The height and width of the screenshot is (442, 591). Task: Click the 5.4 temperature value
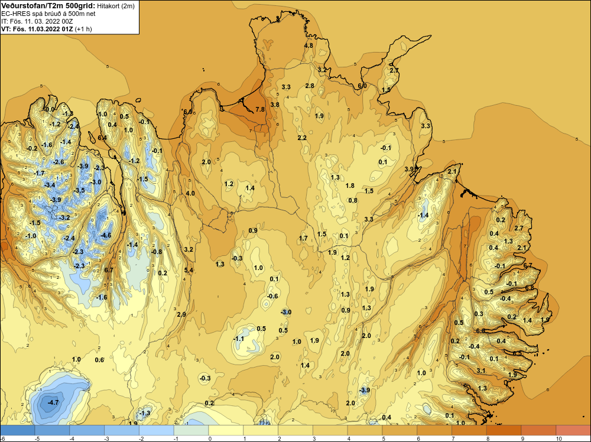pos(189,270)
